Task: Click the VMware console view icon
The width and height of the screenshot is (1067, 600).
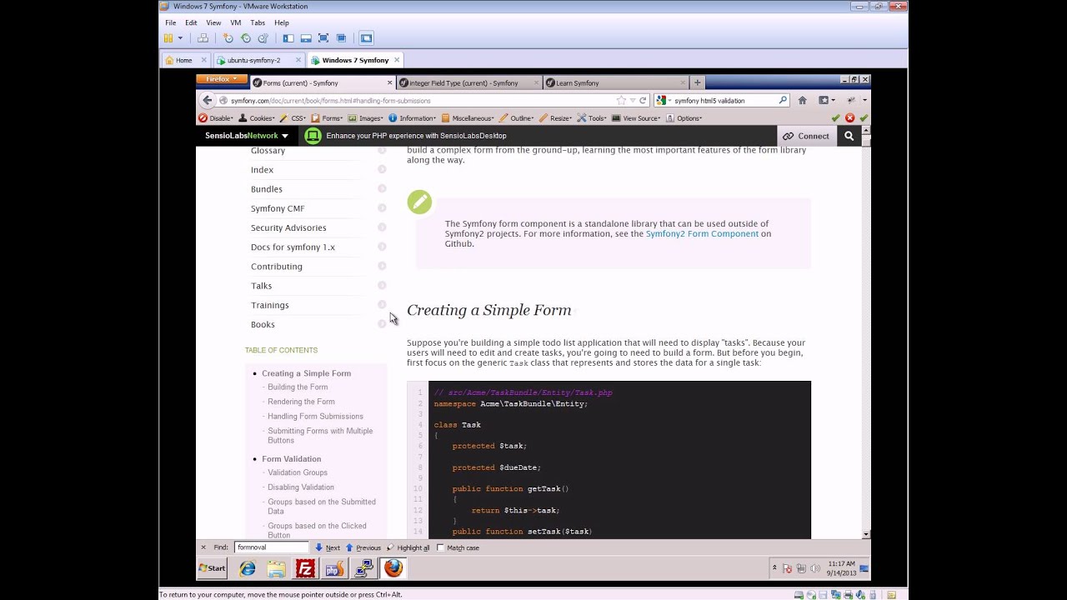Action: point(366,38)
